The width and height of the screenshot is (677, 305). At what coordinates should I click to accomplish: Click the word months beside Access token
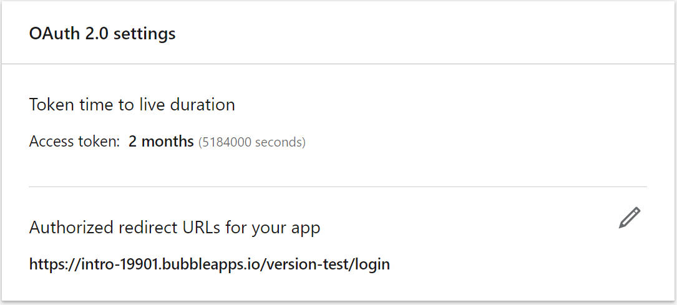click(167, 142)
